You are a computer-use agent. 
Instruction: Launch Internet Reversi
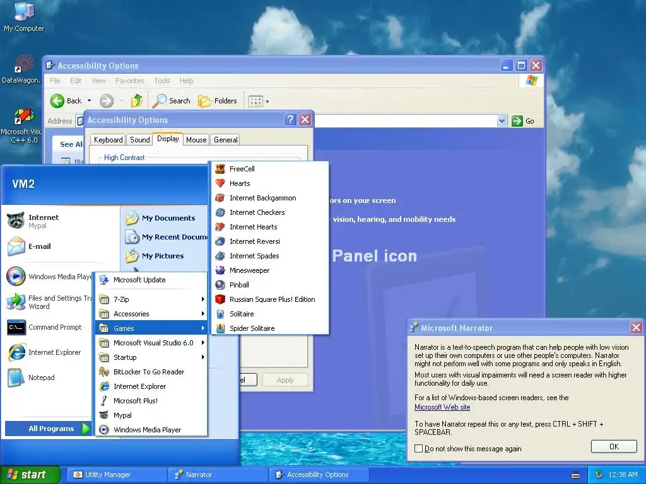[270, 241]
